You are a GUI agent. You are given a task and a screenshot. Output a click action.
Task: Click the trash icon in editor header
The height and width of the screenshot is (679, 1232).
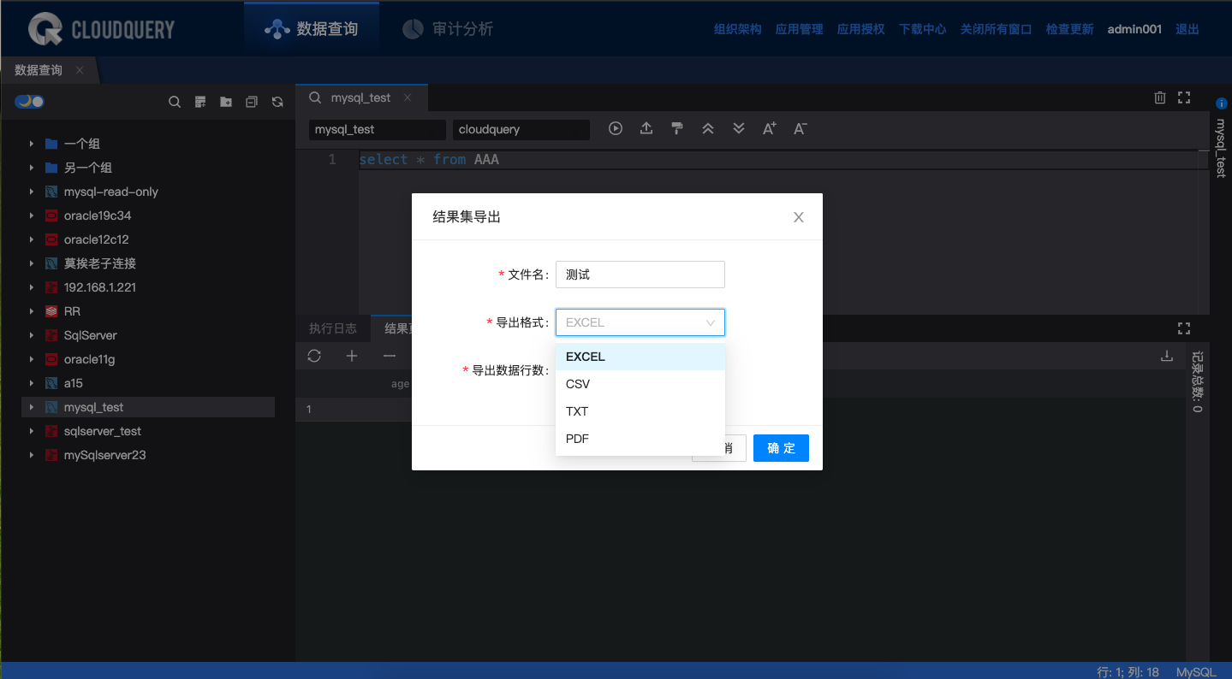click(x=1160, y=97)
